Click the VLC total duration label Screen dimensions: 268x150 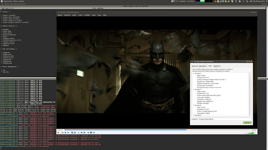pyautogui.click(x=254, y=130)
